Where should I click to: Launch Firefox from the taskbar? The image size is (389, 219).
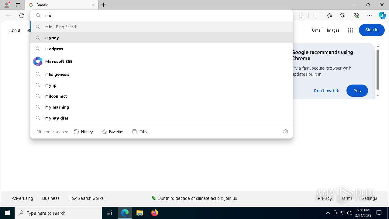click(x=154, y=213)
